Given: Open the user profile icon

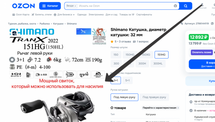Looking at the screenshot, I should pos(202,5).
